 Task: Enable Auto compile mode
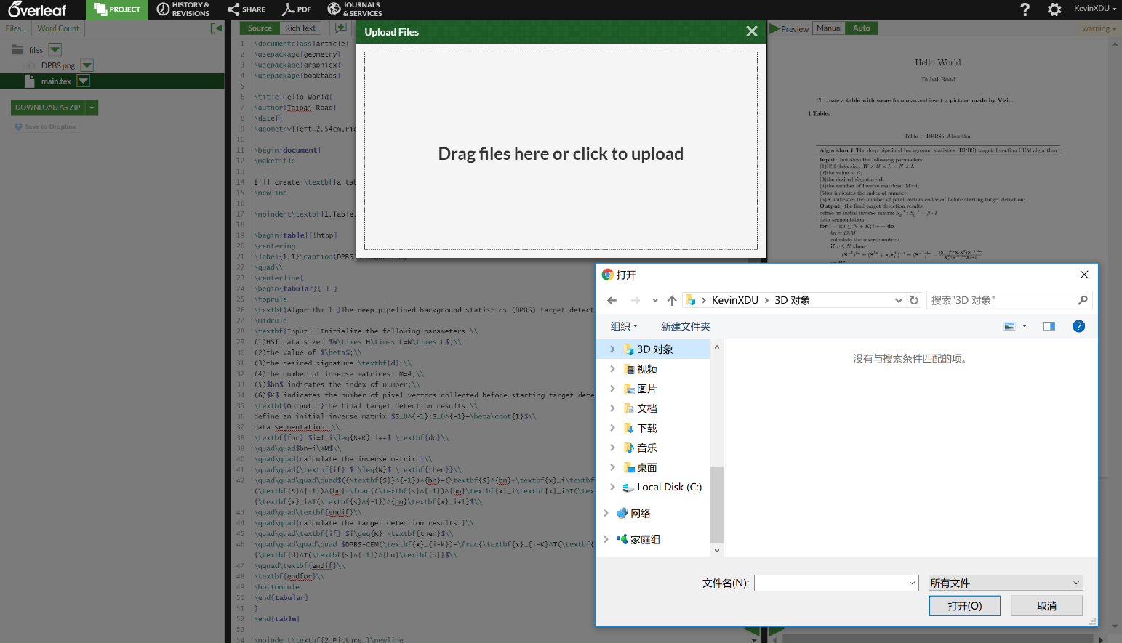(x=861, y=28)
